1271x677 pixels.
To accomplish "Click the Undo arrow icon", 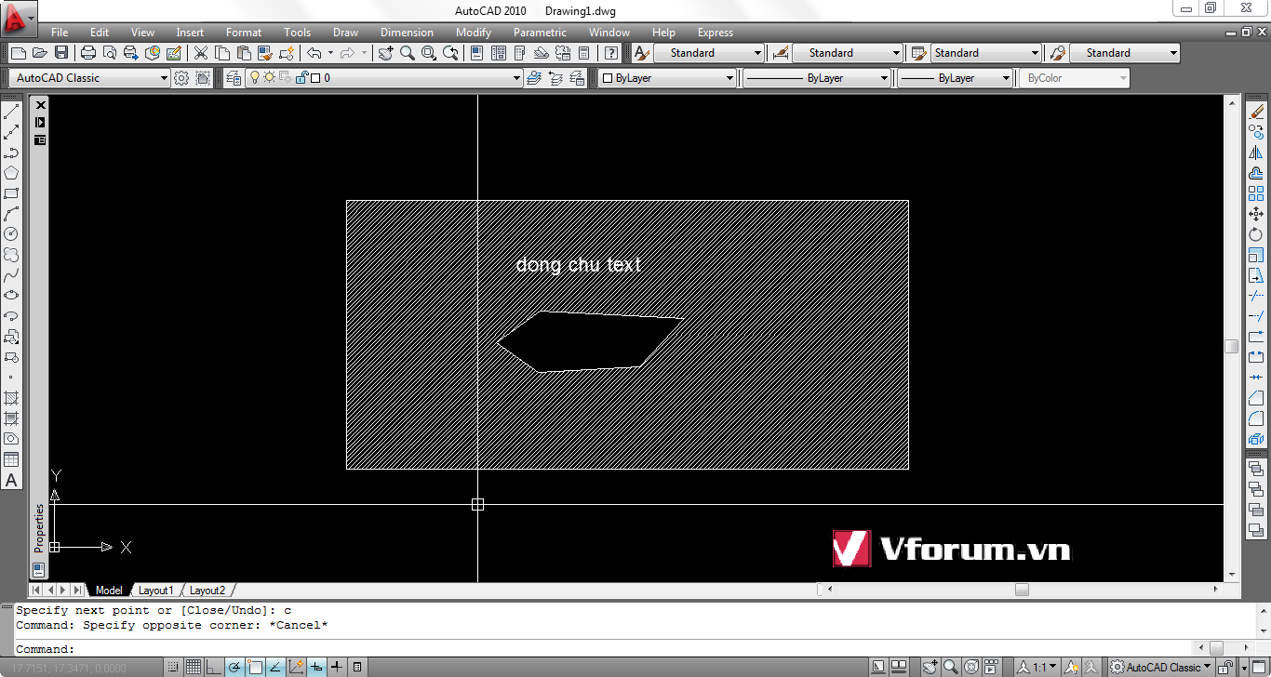I will tap(314, 53).
